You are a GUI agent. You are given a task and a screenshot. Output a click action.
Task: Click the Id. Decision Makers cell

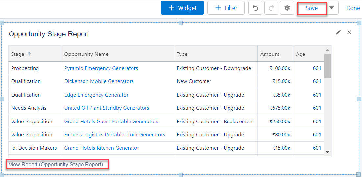[35, 148]
